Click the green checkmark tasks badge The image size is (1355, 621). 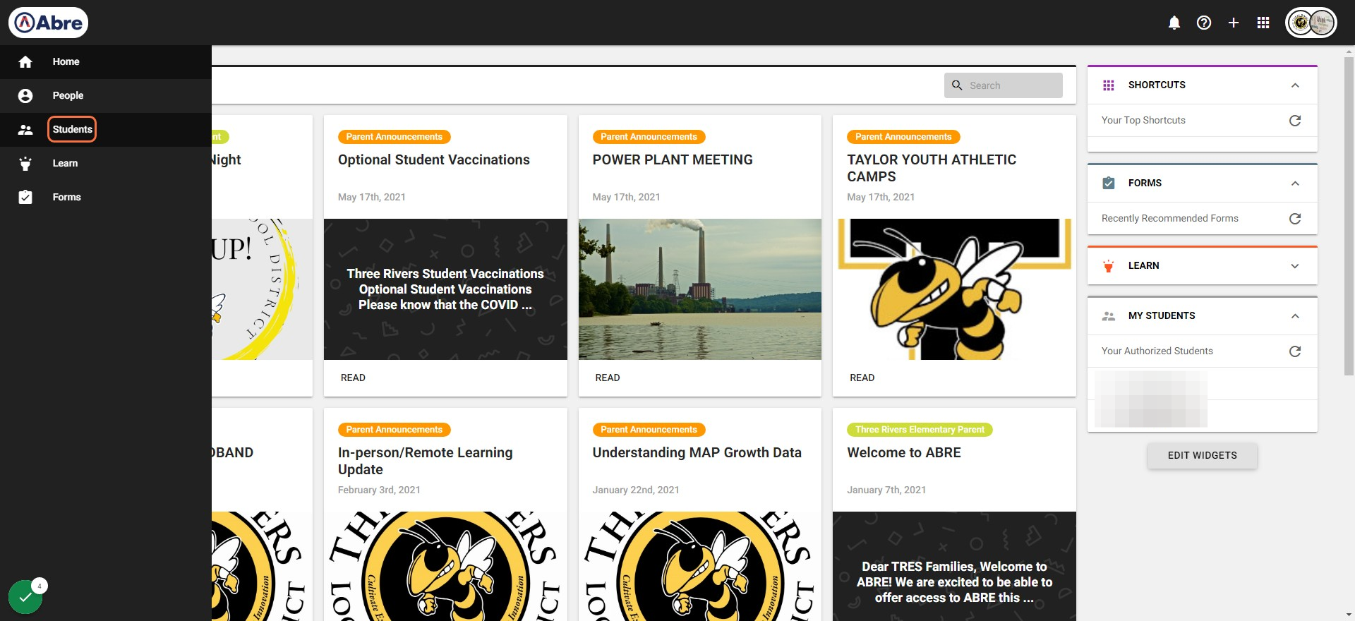pyautogui.click(x=25, y=597)
